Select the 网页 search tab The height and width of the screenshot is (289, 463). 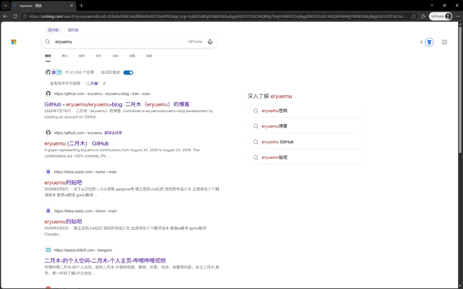48,56
